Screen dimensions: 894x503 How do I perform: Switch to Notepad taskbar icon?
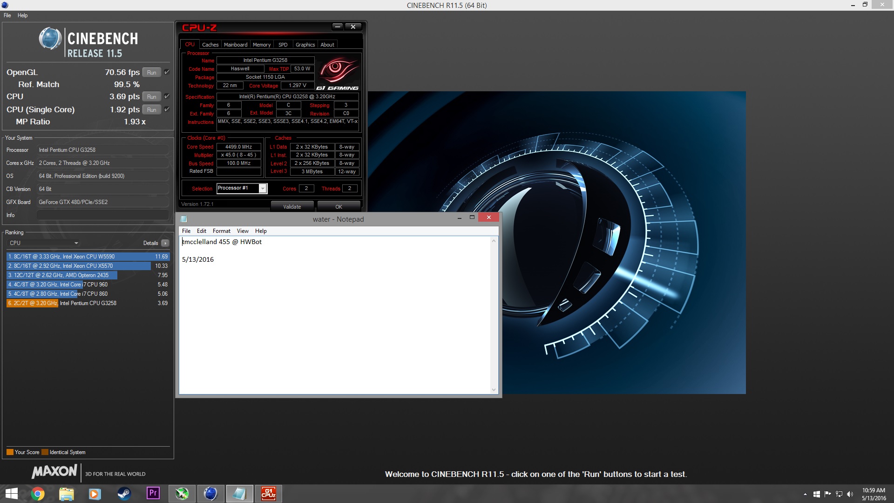pos(239,494)
